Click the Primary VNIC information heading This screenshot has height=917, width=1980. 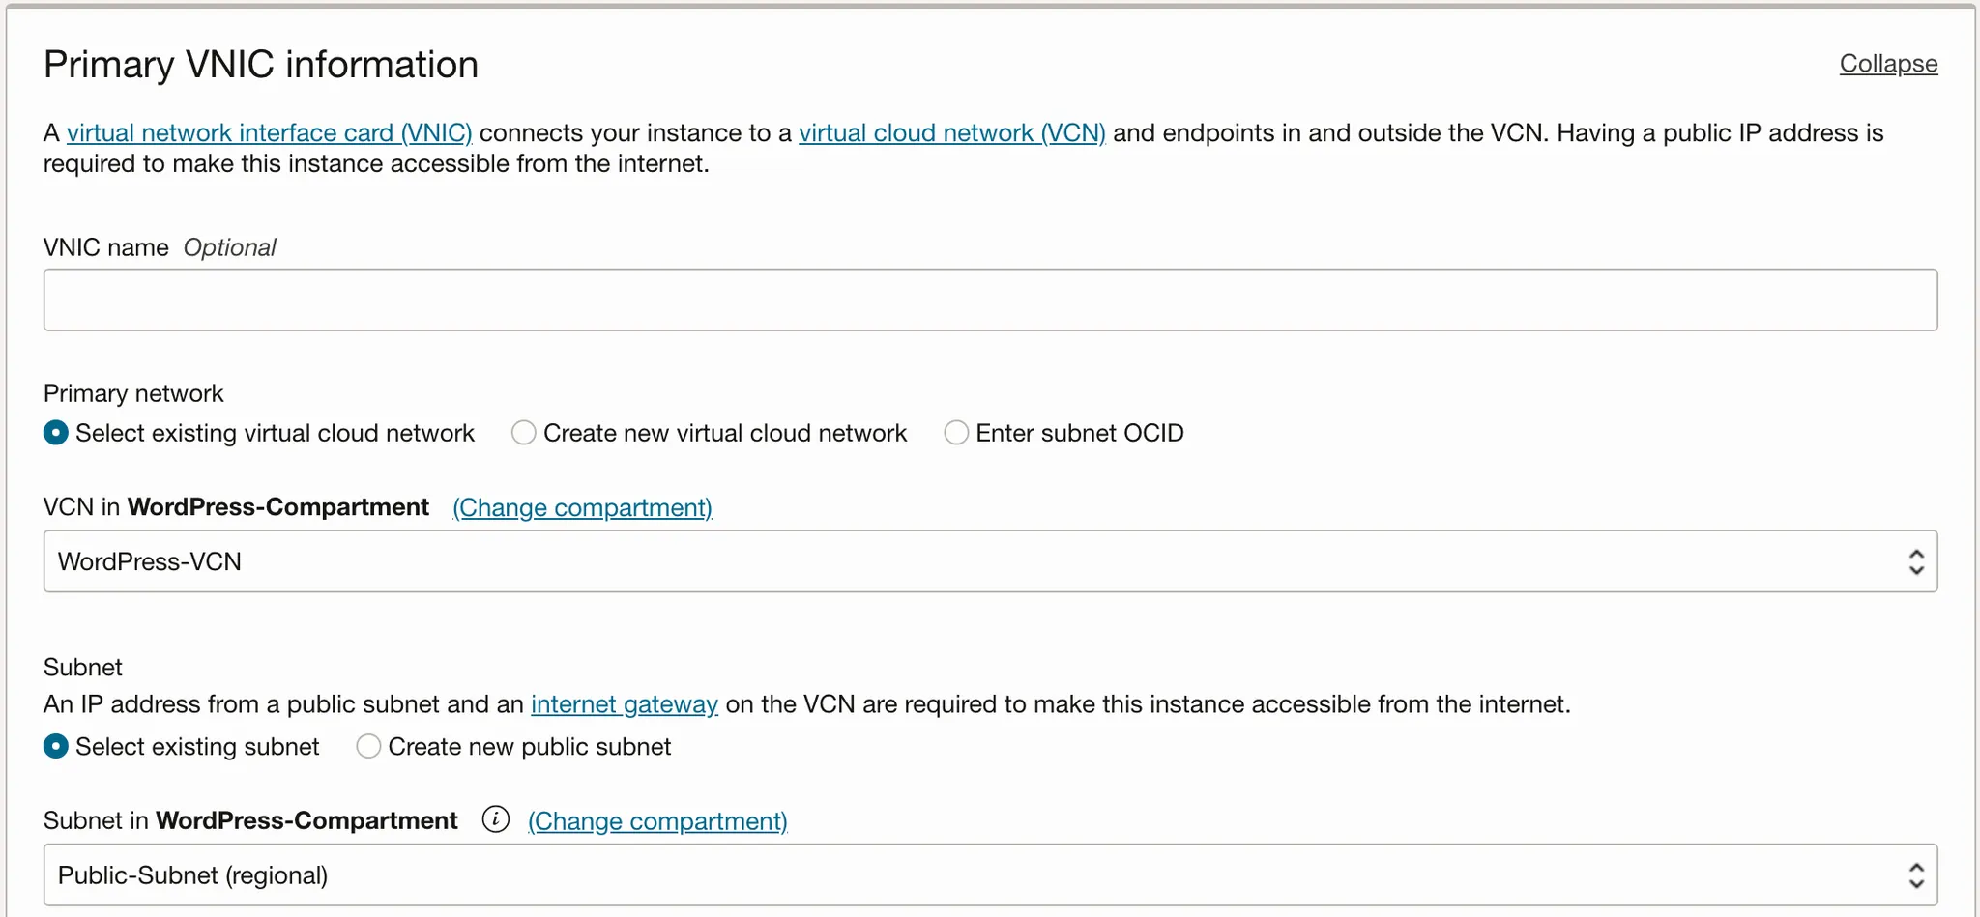[x=261, y=65]
